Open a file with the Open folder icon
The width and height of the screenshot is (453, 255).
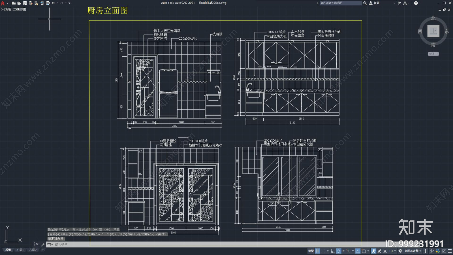pos(19,3)
